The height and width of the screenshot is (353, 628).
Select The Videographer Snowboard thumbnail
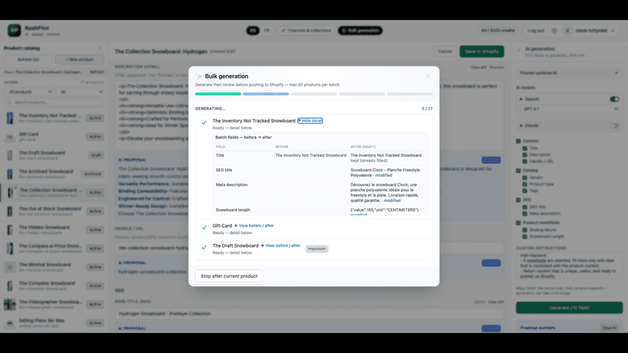tap(10, 305)
